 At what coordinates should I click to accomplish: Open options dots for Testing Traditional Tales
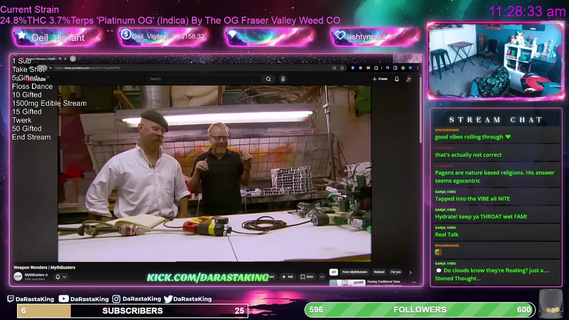[x=413, y=282]
